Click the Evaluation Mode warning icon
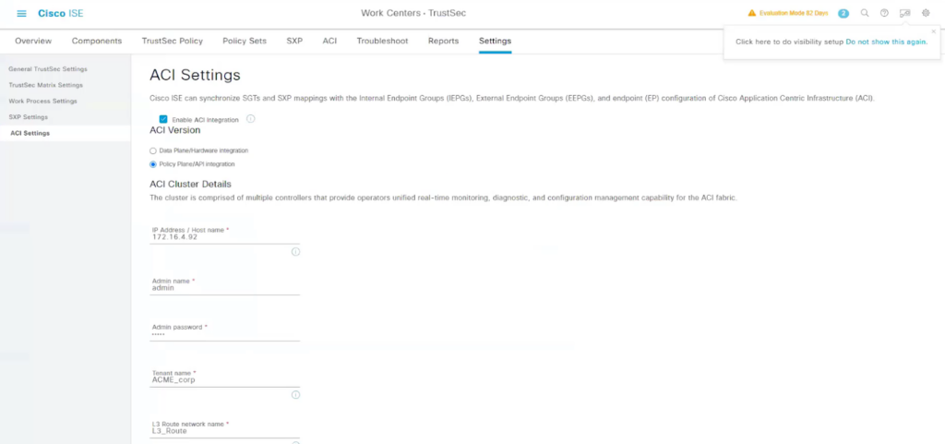This screenshot has width=945, height=444. 751,13
